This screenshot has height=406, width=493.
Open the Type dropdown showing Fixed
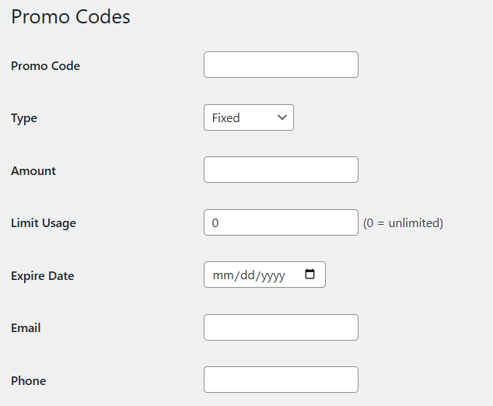tap(248, 117)
